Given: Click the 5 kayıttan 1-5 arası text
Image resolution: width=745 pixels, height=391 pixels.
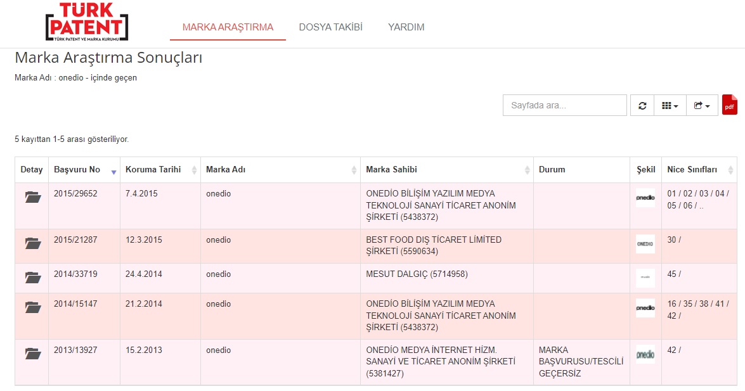Looking at the screenshot, I should (x=72, y=139).
